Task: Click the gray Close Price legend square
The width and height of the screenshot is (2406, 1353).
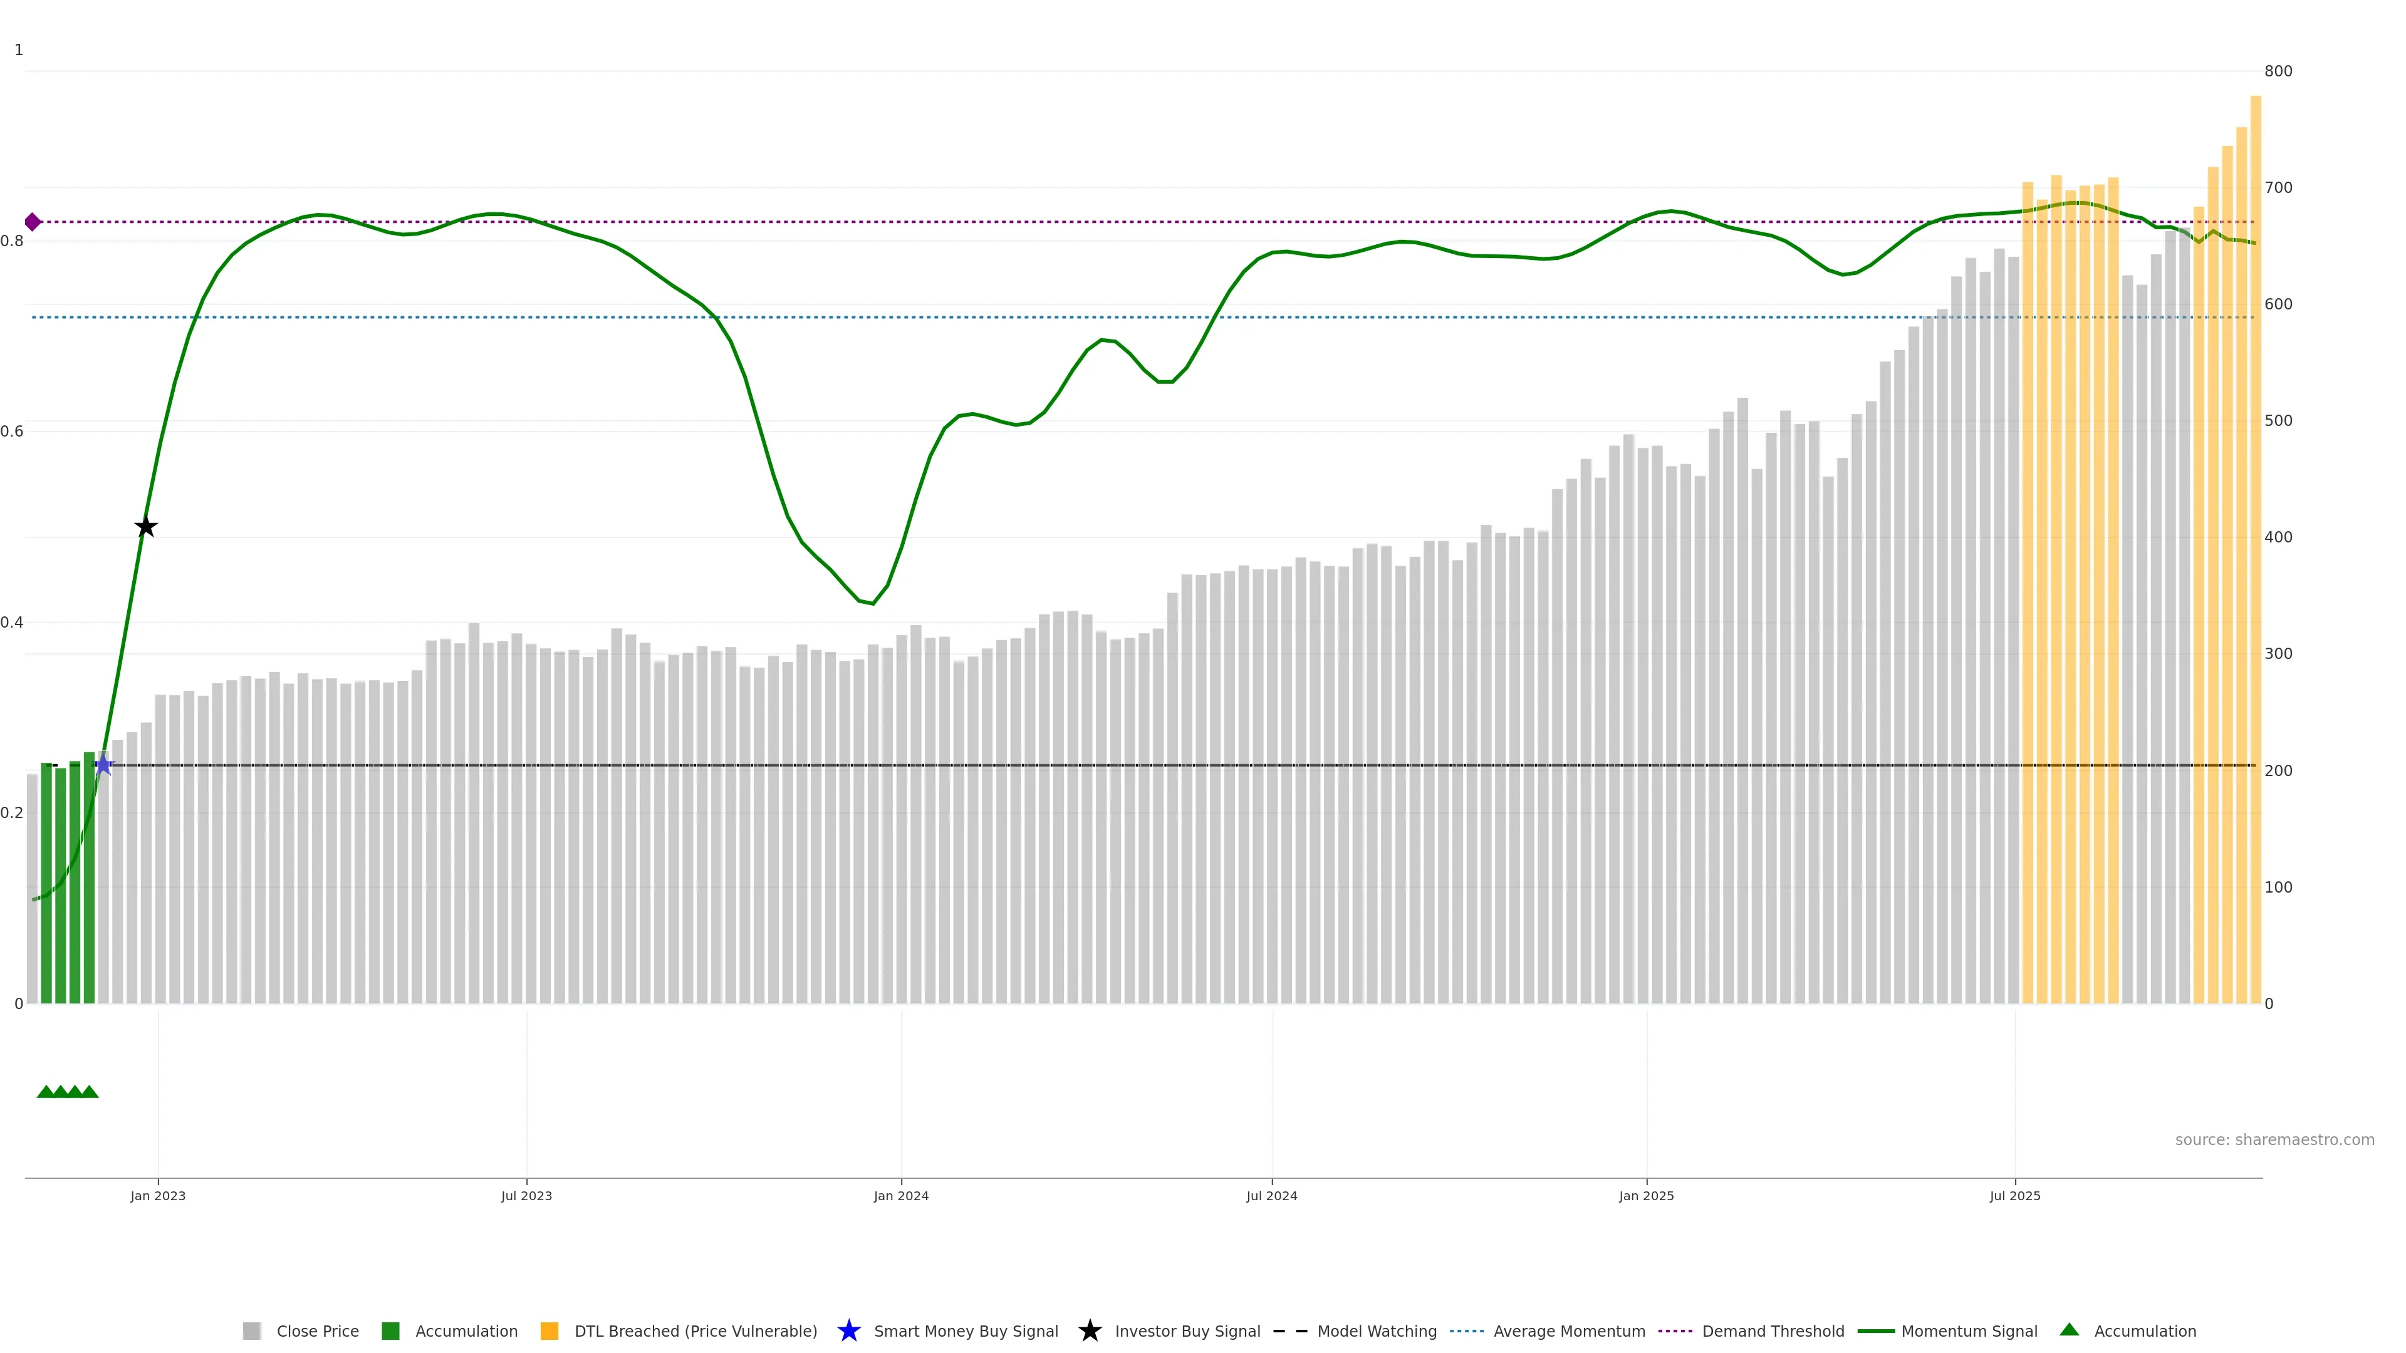Action: (251, 1330)
